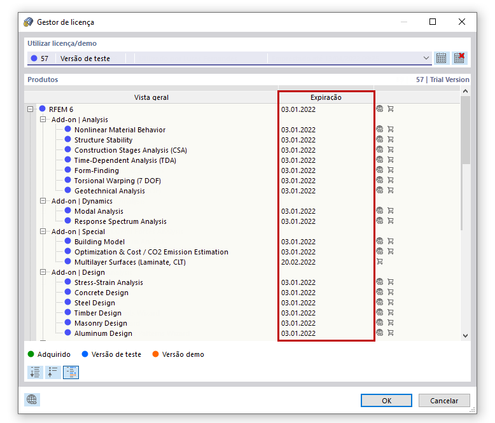
Task: Open web info for Geotechnical Analysis
Action: (379, 190)
